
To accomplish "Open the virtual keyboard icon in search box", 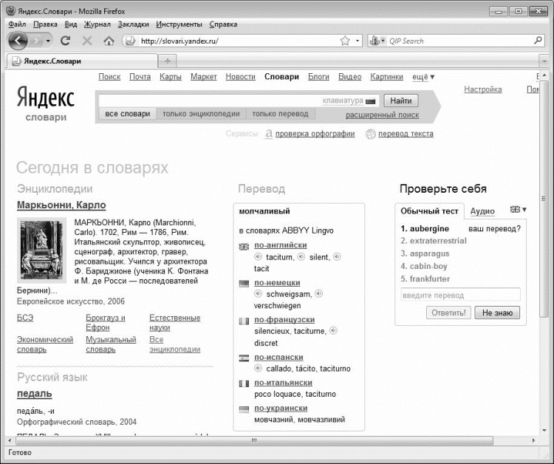I will (370, 101).
